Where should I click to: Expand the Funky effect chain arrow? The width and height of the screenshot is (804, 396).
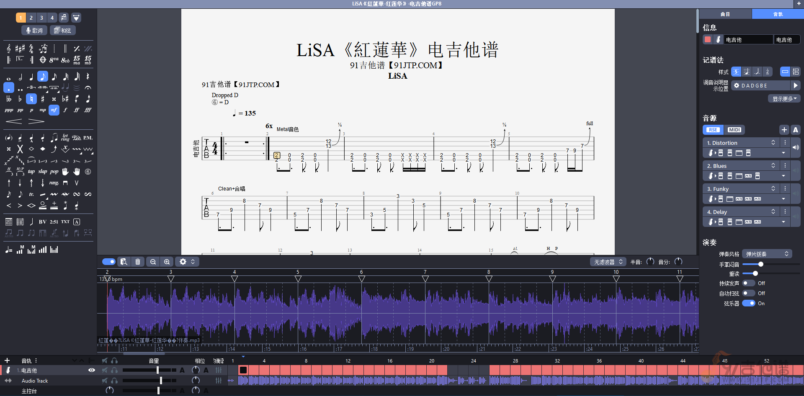tap(783, 199)
